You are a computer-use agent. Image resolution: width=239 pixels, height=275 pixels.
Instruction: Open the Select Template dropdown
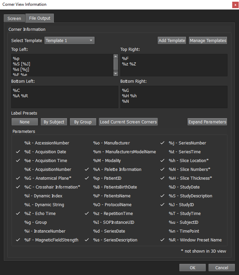pos(69,41)
